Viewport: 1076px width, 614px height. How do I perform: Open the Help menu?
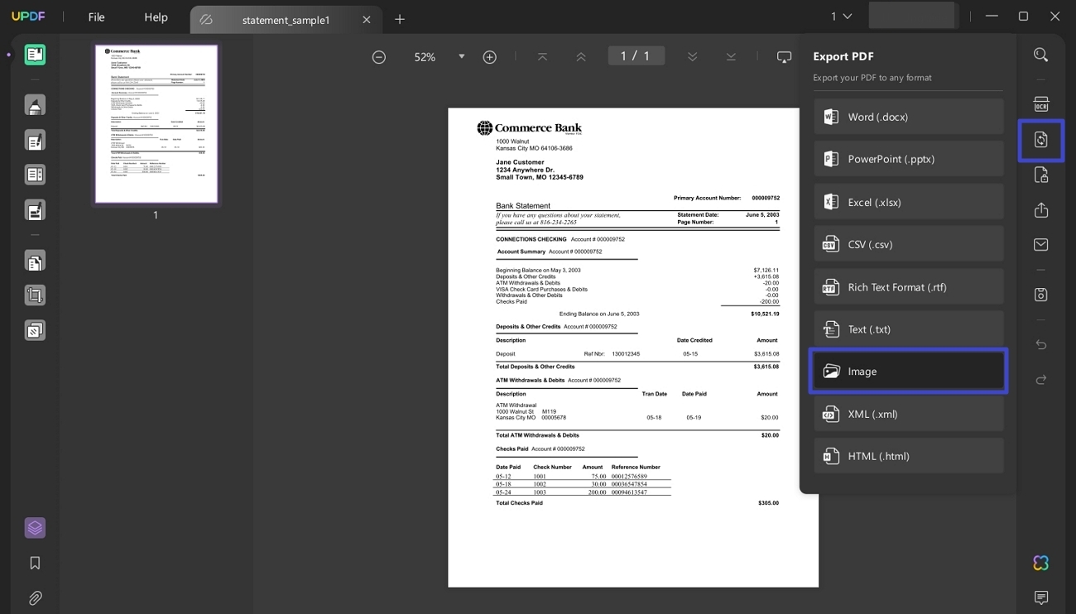(x=156, y=17)
